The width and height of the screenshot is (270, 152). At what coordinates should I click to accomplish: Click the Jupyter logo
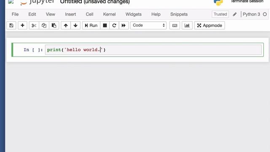pyautogui.click(x=37, y=2)
